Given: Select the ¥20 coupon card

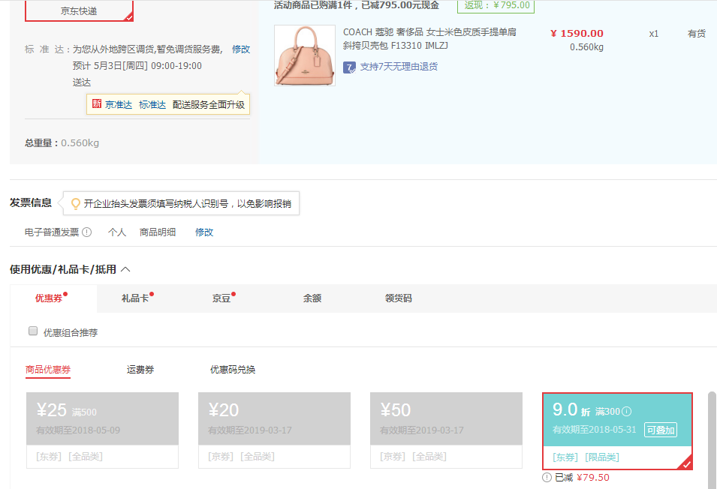Looking at the screenshot, I should 274,430.
